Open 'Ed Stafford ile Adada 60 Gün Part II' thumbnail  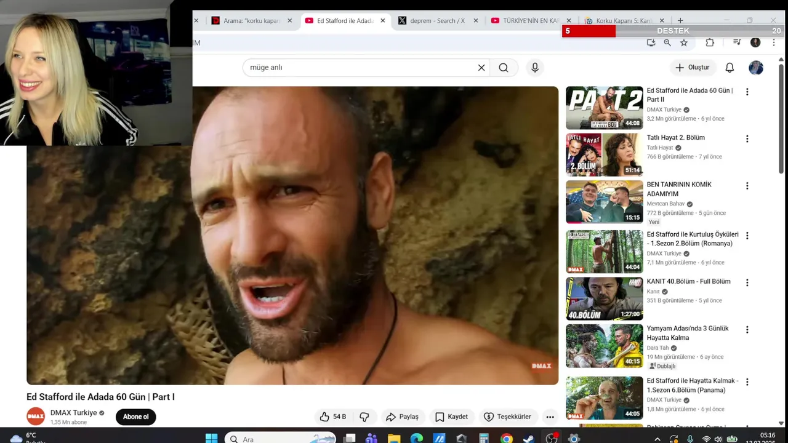[x=604, y=108]
